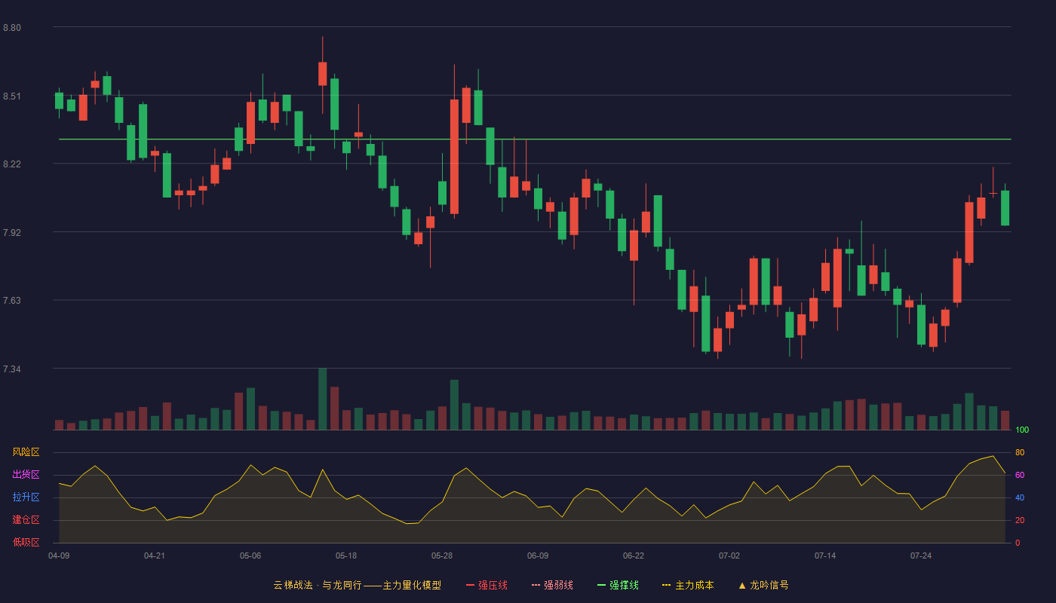Click the 04-09 date label
Image resolution: width=1056 pixels, height=603 pixels.
click(59, 556)
